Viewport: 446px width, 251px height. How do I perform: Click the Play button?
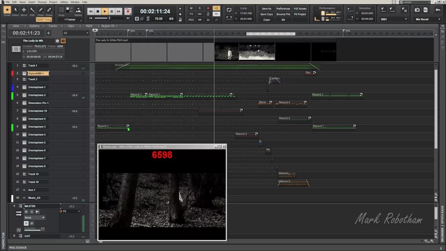(x=105, y=12)
